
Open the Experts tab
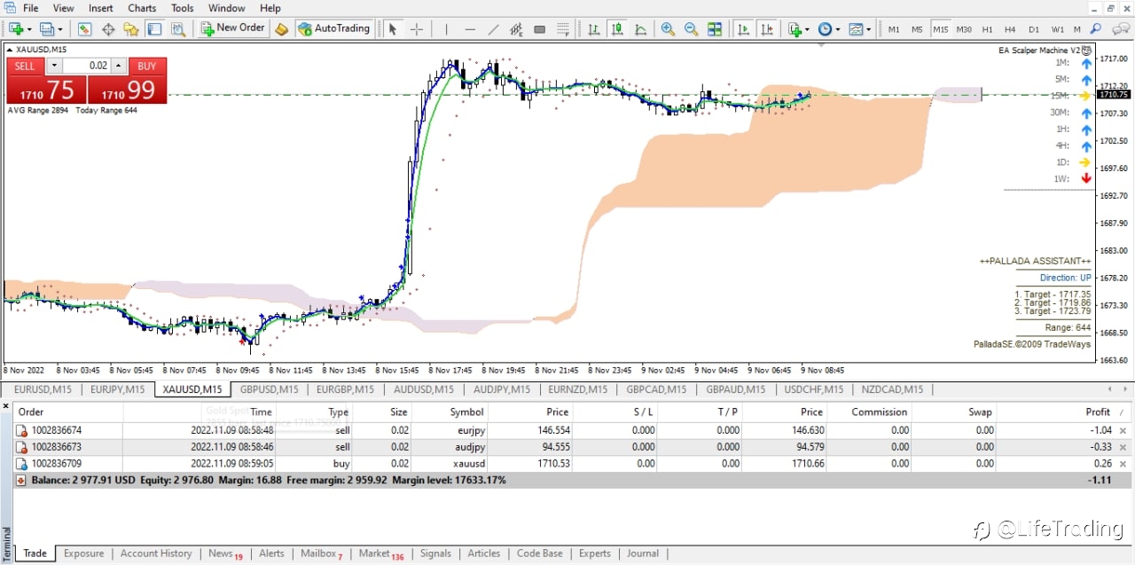[x=594, y=553]
